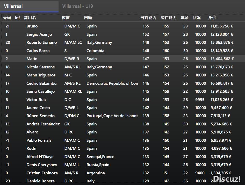Click Daniele Bonera's age 36
Image resolution: width=245 pixels, height=185 pixels.
click(185, 181)
